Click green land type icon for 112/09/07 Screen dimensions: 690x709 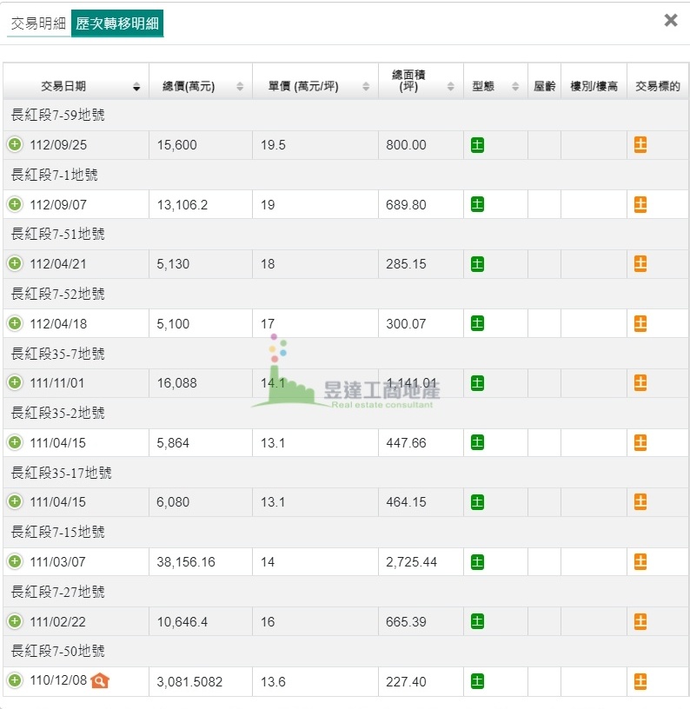477,204
